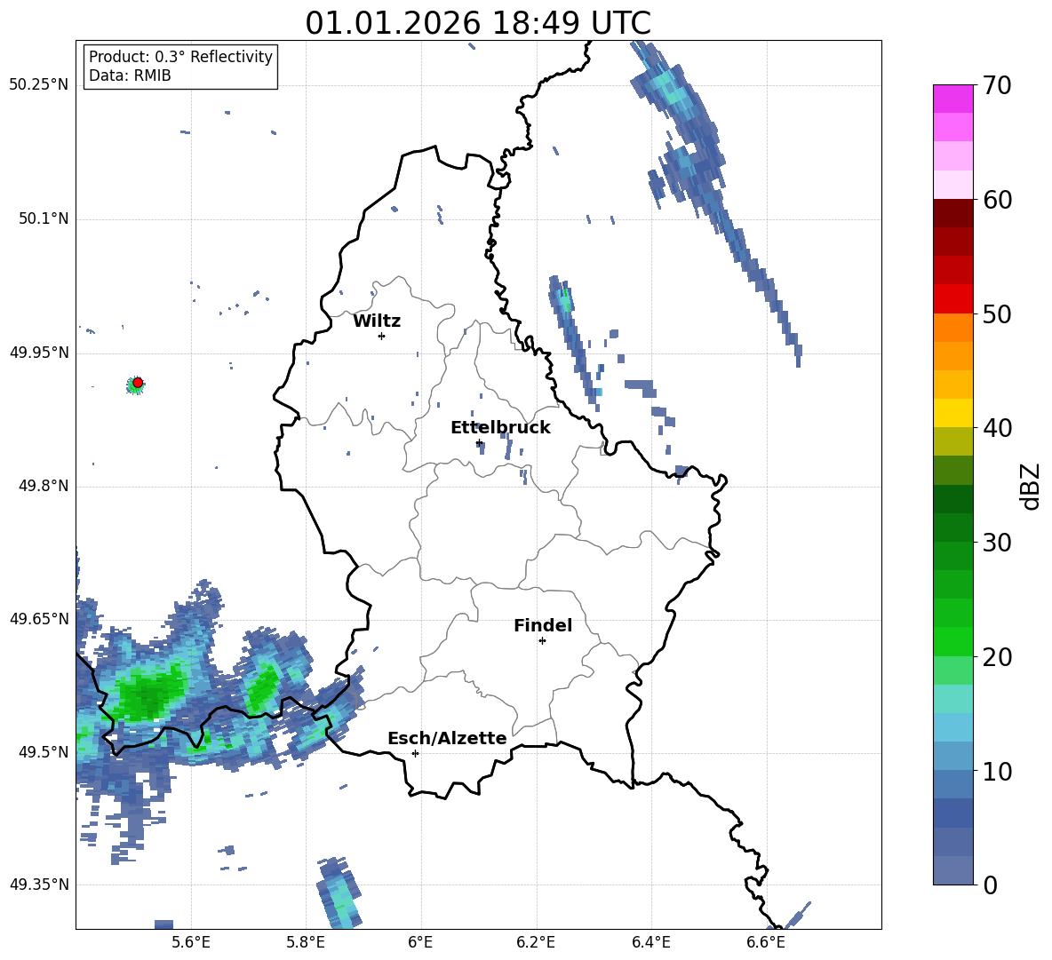Click the dark red colorbar segment below 60
This screenshot has height=960, width=1052.
953,214
